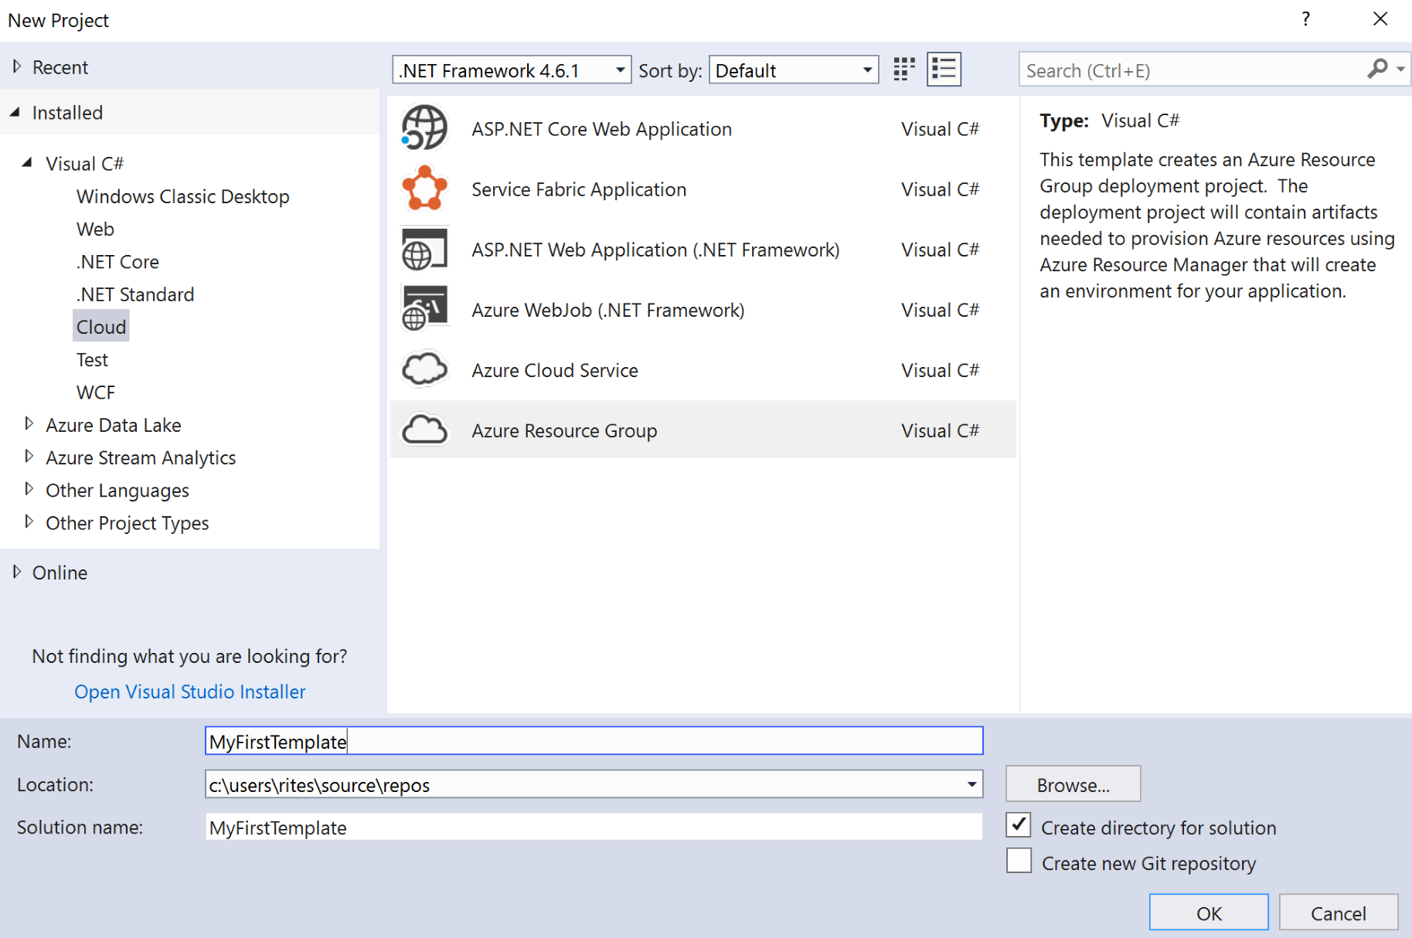Viewport: 1412px width, 938px height.
Task: Click the Azure WebJob template icon
Action: pyautogui.click(x=424, y=309)
